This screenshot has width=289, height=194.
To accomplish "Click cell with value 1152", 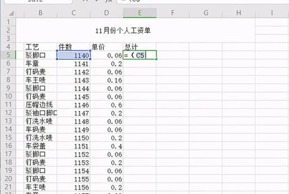I will pyautogui.click(x=73, y=154).
